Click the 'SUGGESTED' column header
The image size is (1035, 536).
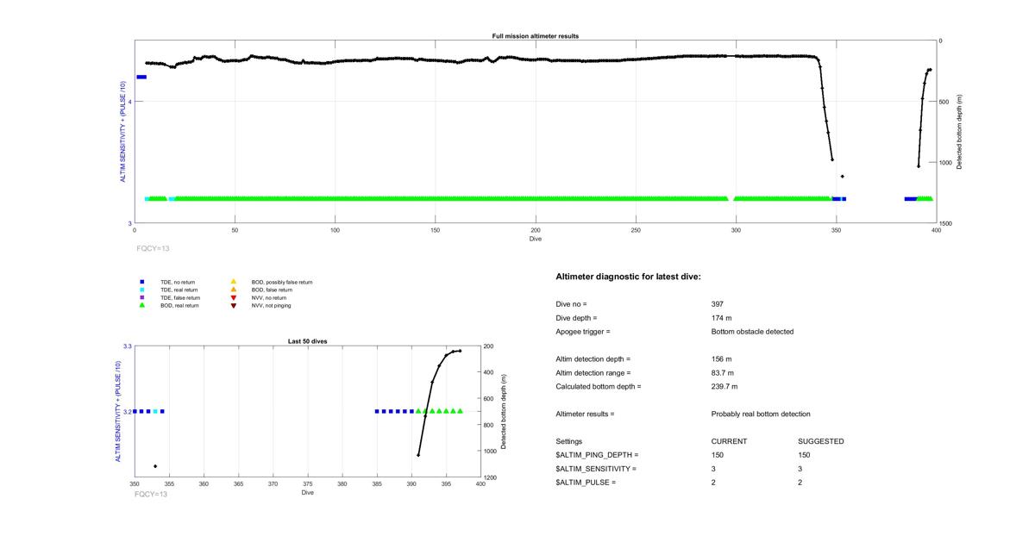point(821,442)
